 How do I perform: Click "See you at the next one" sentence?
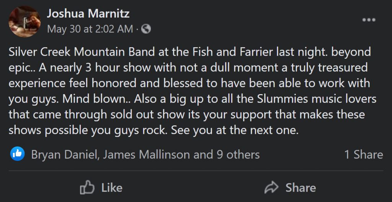[x=234, y=130]
